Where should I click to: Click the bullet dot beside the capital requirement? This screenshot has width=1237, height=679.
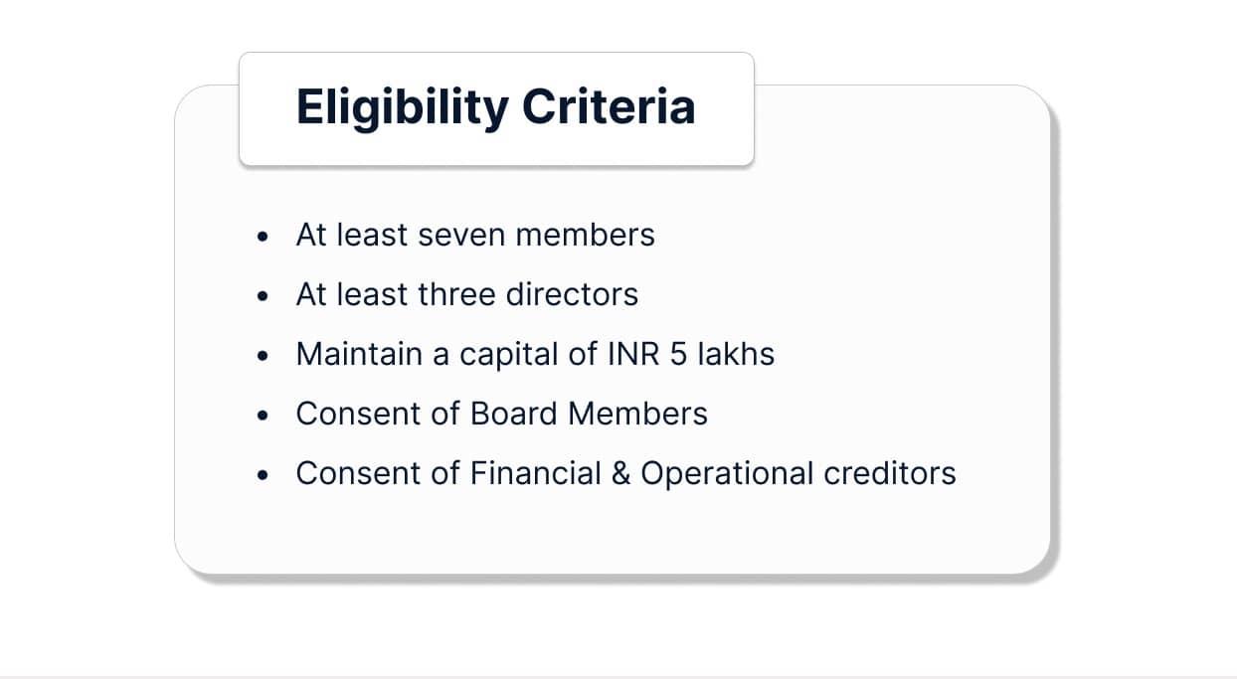[263, 356]
